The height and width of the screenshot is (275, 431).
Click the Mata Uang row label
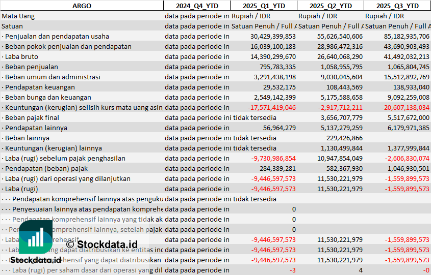(18, 16)
